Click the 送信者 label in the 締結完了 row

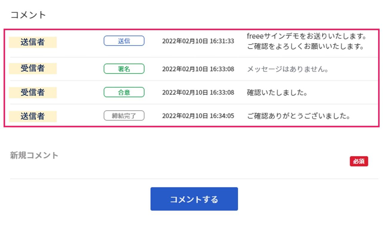33,116
